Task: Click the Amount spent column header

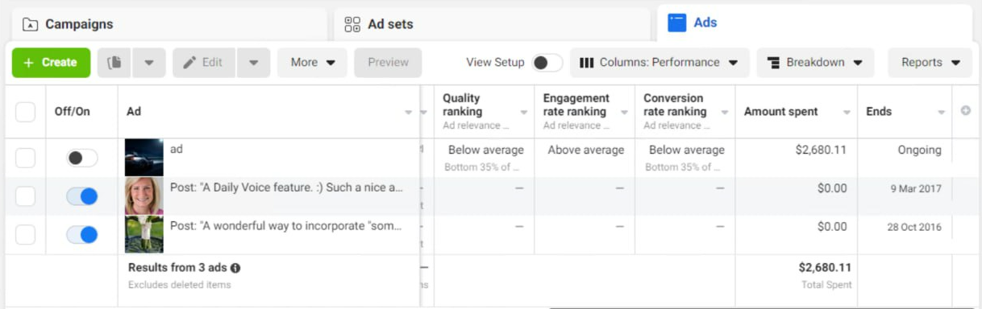Action: click(781, 112)
